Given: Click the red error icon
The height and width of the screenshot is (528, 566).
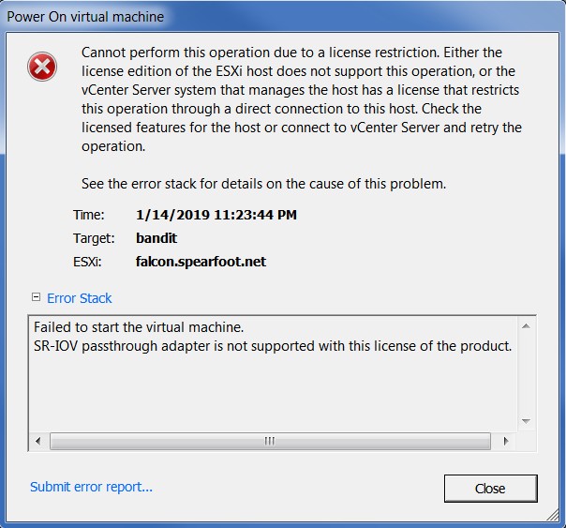Looking at the screenshot, I should click(x=43, y=66).
